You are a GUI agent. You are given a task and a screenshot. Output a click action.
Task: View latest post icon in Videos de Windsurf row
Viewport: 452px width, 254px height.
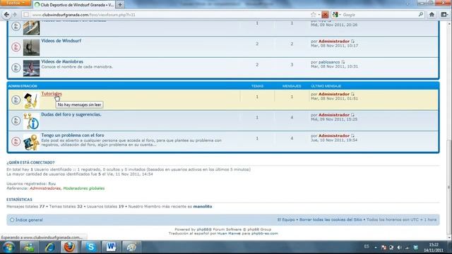tap(352, 42)
